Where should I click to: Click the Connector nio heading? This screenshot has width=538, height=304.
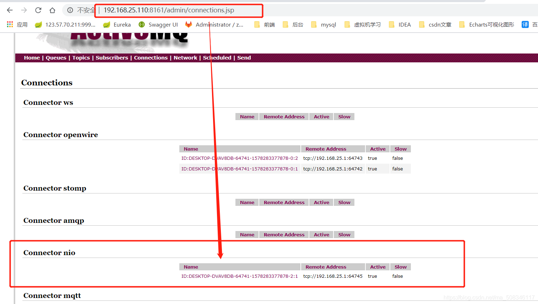[x=49, y=253]
